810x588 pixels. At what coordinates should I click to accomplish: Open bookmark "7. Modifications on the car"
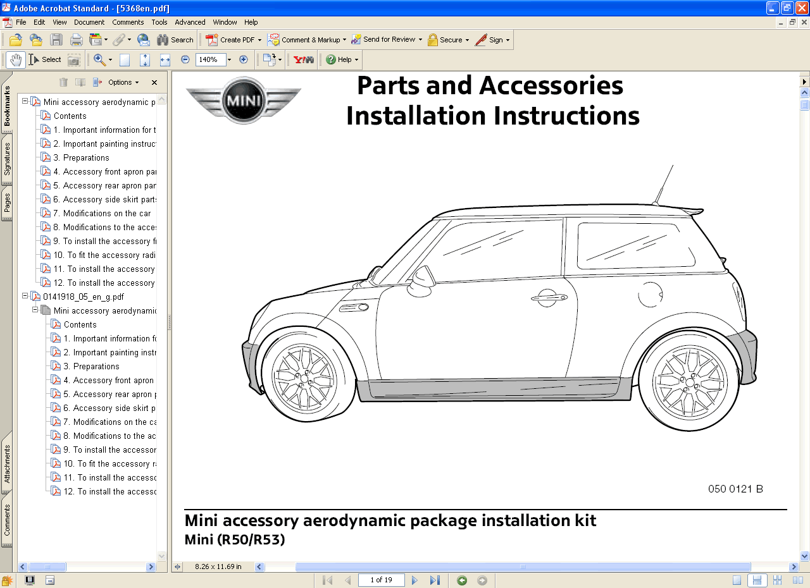[x=102, y=213]
